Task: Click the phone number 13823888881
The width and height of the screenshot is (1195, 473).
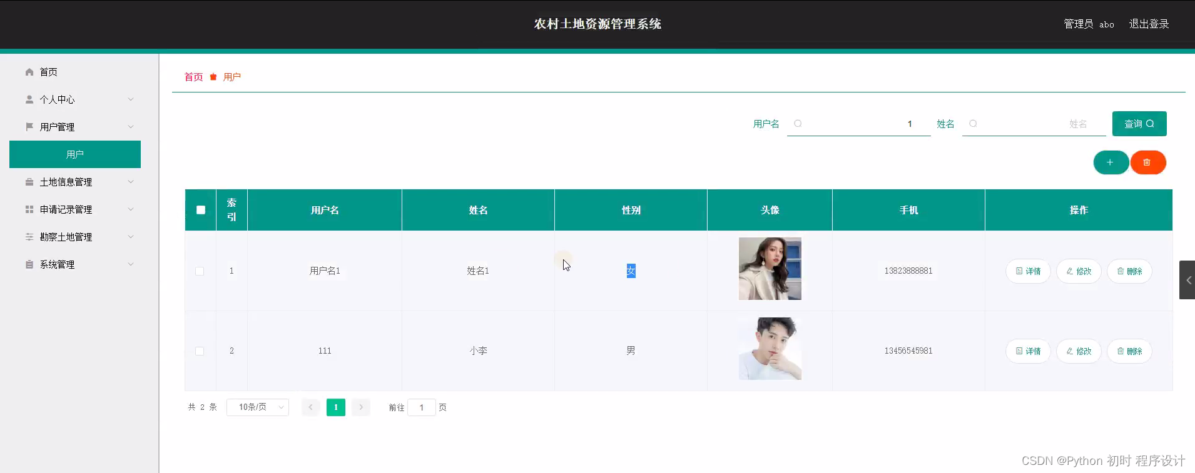Action: (x=908, y=271)
